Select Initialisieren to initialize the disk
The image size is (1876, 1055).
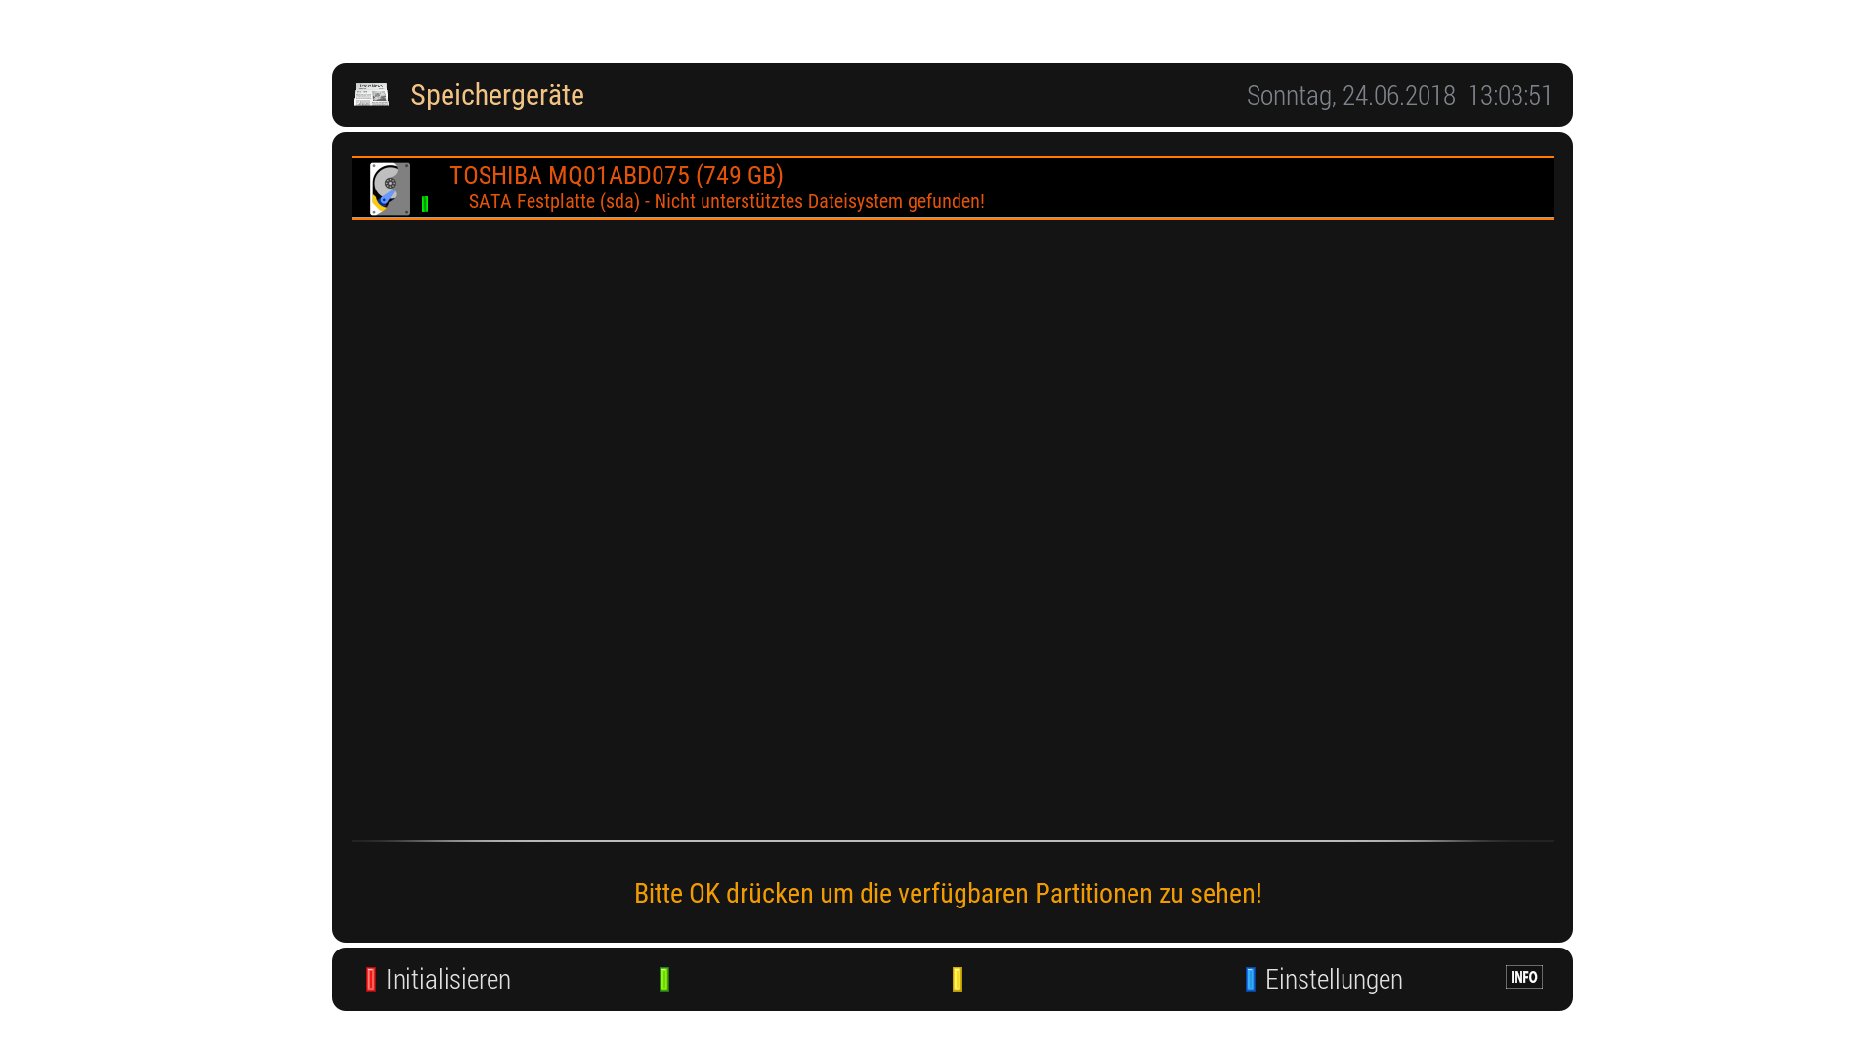448,979
